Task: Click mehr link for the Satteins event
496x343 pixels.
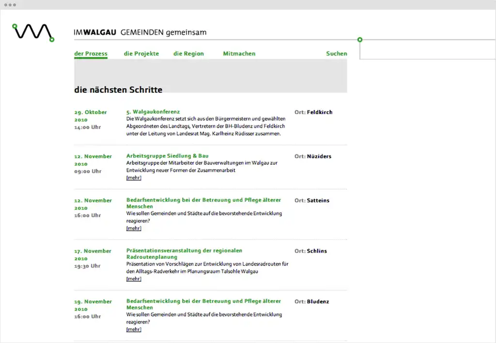Action: click(x=134, y=228)
